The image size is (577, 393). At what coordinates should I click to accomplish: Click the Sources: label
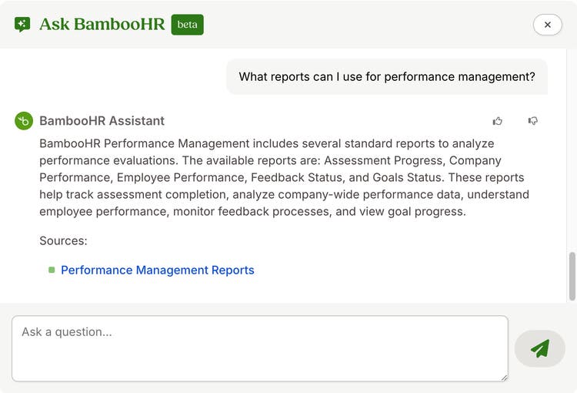click(x=63, y=240)
